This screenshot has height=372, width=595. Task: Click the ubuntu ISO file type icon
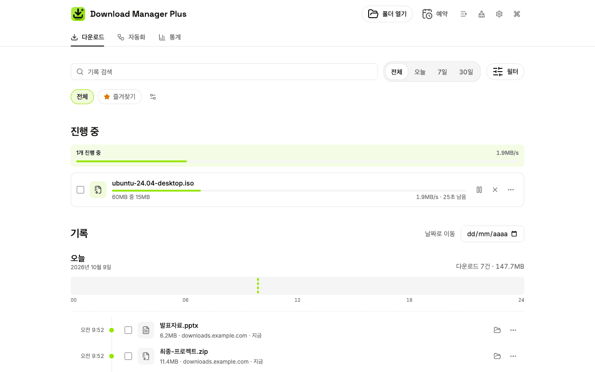click(98, 190)
